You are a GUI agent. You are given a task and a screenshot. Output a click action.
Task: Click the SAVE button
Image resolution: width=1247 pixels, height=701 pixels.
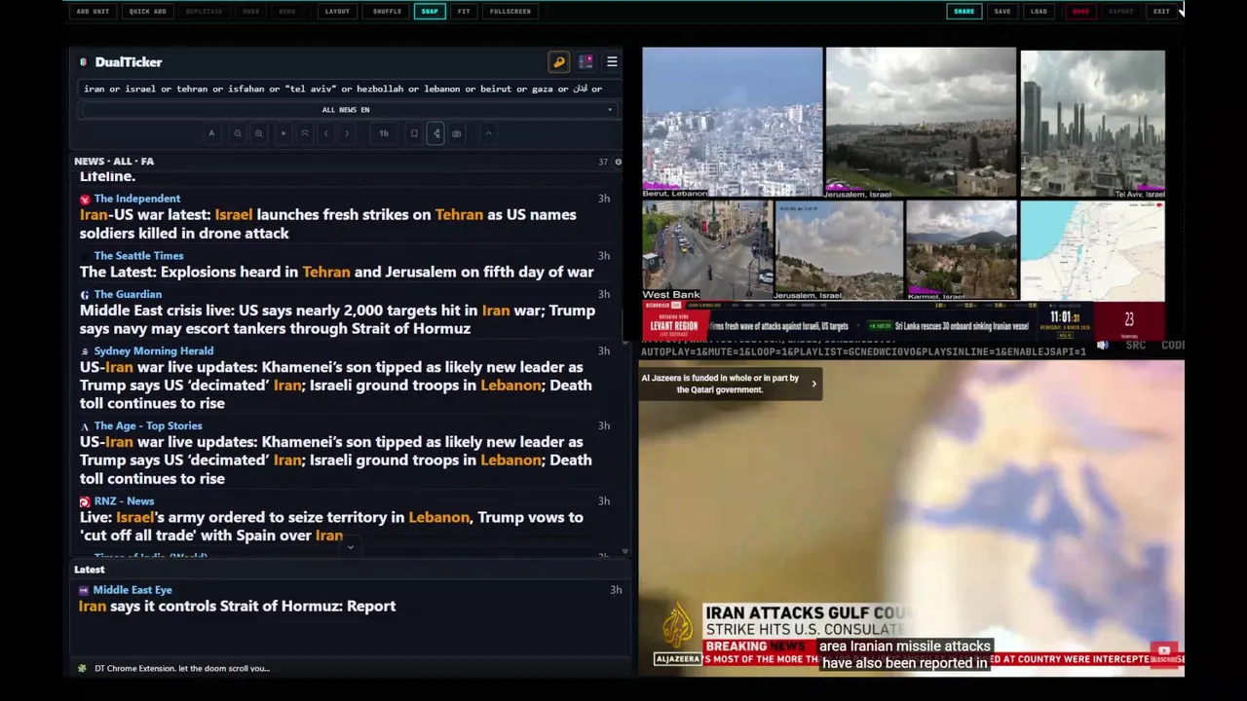tap(1002, 11)
